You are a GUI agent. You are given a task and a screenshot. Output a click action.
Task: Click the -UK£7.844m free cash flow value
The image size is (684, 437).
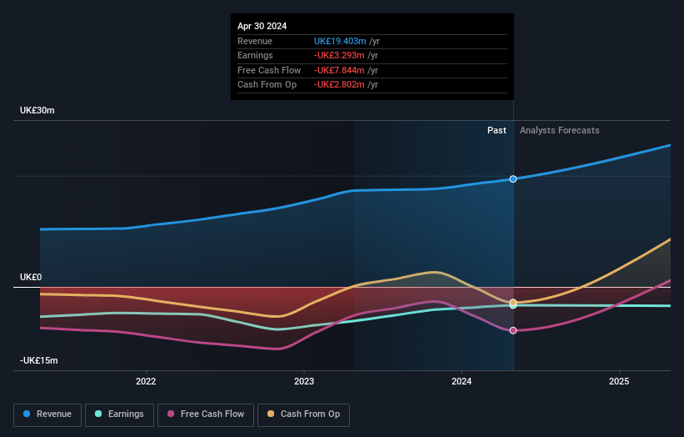point(339,70)
